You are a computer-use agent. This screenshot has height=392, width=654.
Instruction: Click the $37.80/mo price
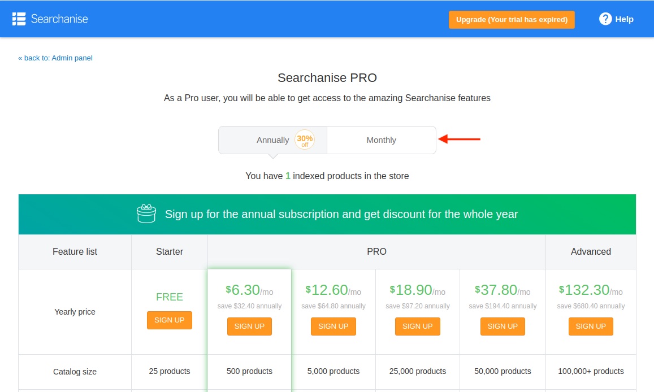click(503, 290)
